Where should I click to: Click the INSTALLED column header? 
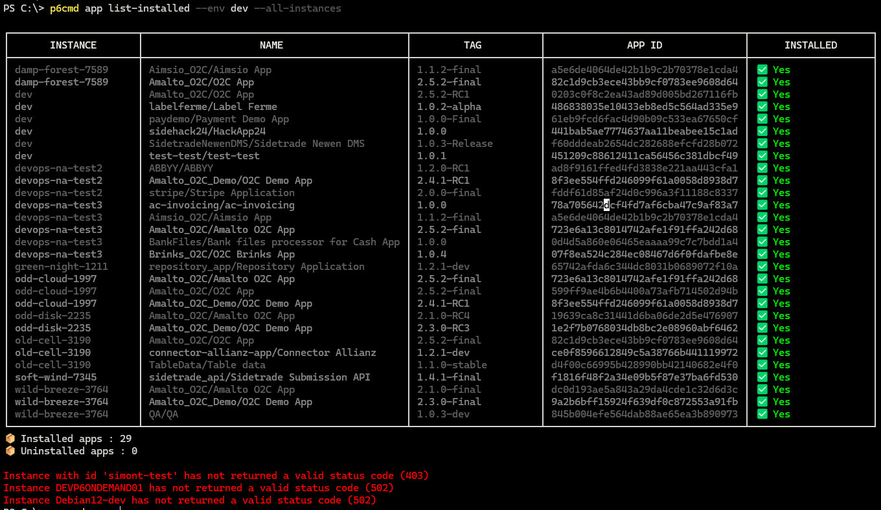[x=811, y=45]
